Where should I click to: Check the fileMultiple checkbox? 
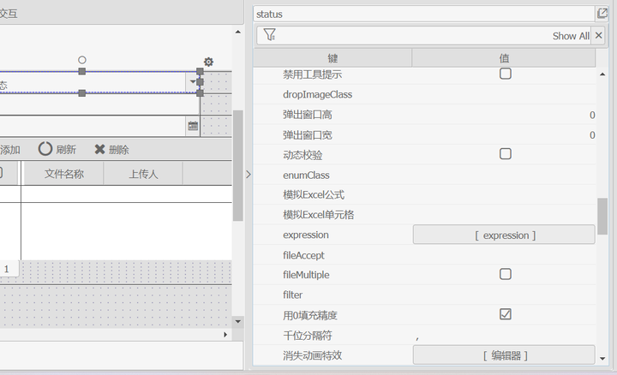(x=506, y=274)
